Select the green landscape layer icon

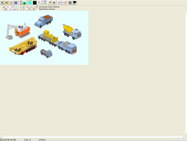click(x=25, y=3)
